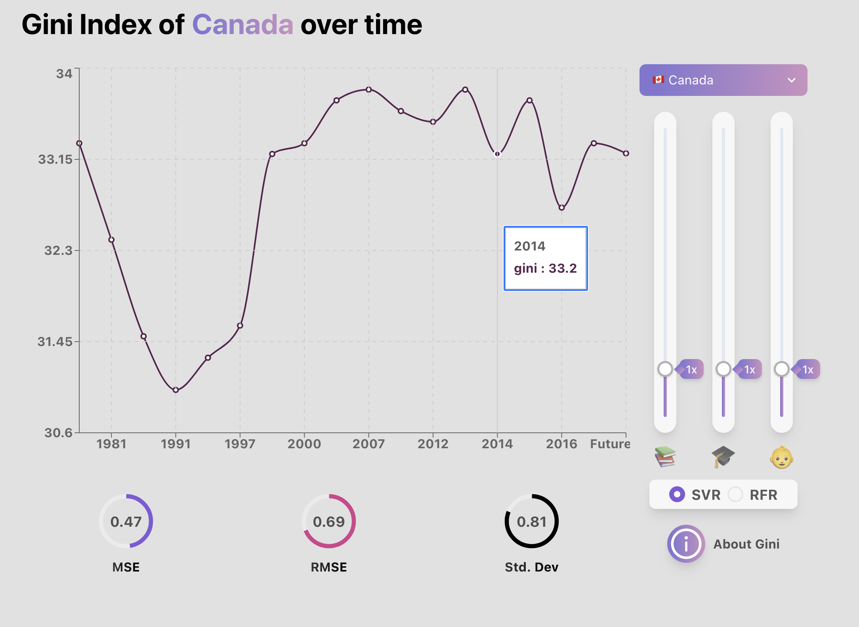Click the Canada flag in the country selector
Viewport: 859px width, 627px height.
point(659,80)
